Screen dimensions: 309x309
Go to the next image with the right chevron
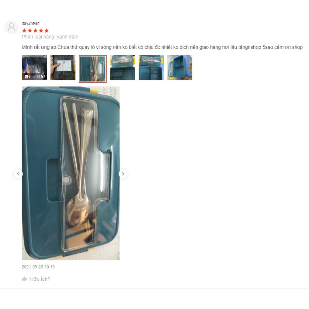point(123,174)
